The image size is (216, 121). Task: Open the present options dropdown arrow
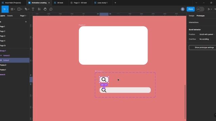[211, 9]
